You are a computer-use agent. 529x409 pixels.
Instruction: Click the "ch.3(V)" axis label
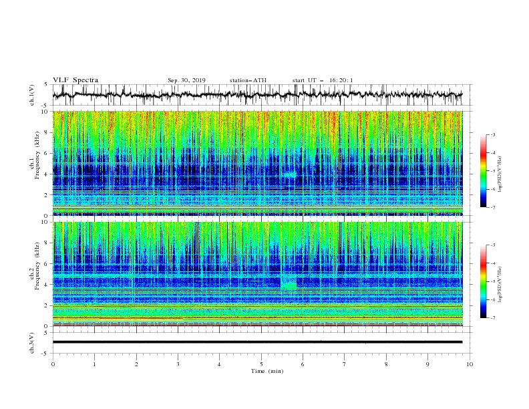pos(32,343)
